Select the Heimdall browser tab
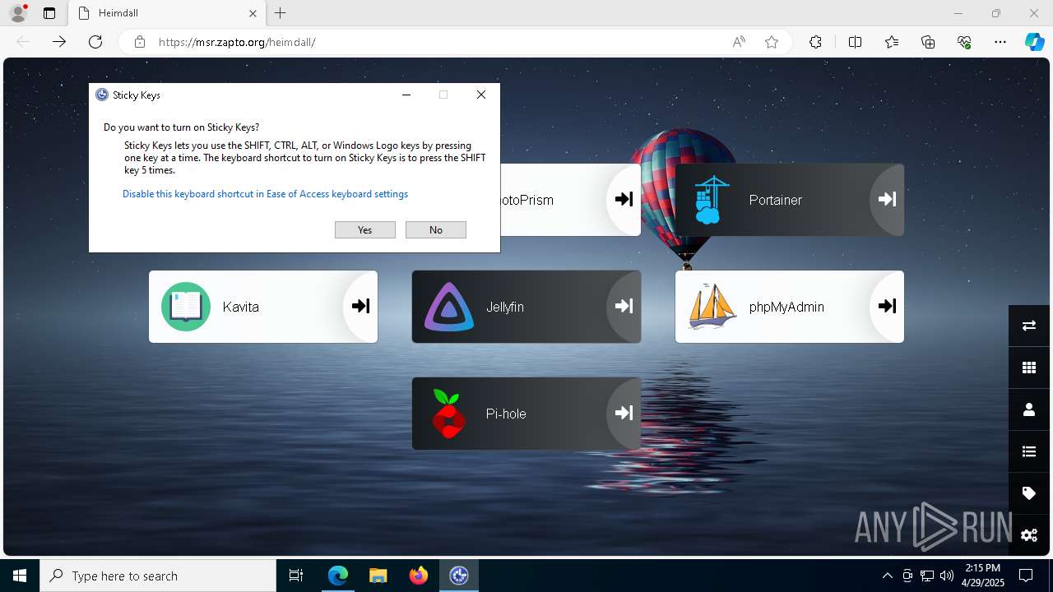This screenshot has width=1053, height=592. coord(167,13)
